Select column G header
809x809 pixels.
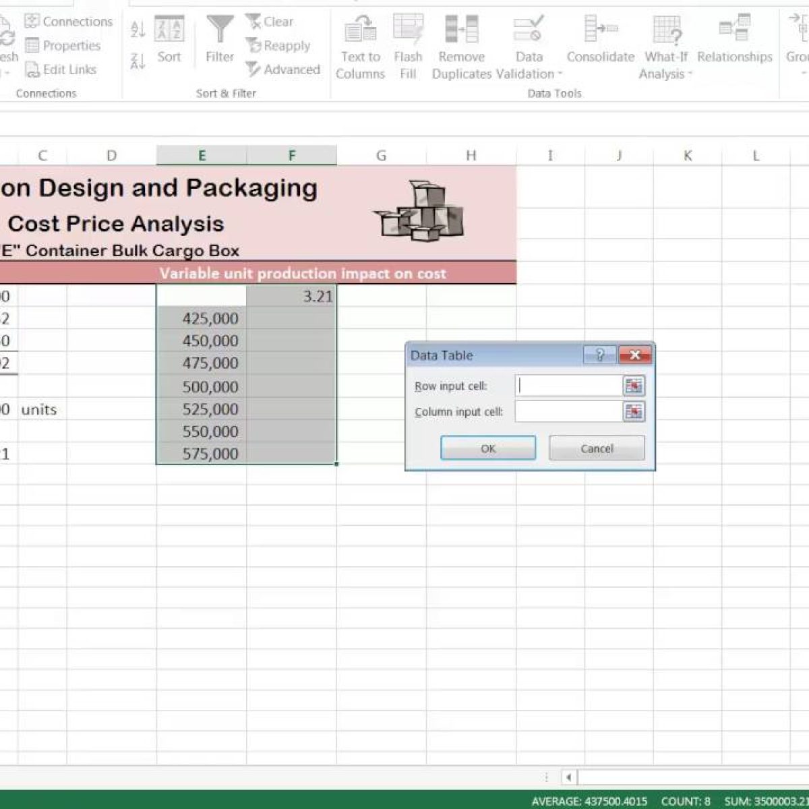click(x=381, y=156)
